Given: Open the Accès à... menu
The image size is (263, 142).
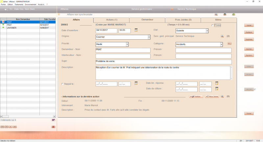Looking at the screenshot, I should [41, 5].
